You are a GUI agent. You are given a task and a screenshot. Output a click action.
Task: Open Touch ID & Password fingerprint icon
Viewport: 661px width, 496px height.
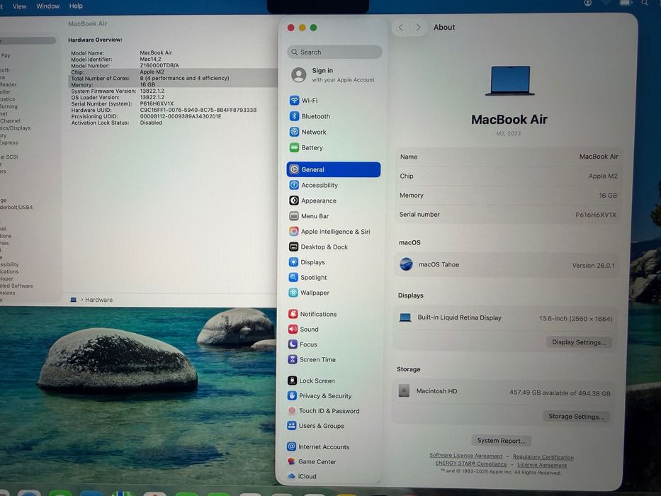click(x=292, y=410)
